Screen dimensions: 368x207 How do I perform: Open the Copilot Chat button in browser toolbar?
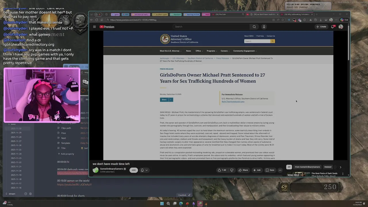tap(344, 20)
